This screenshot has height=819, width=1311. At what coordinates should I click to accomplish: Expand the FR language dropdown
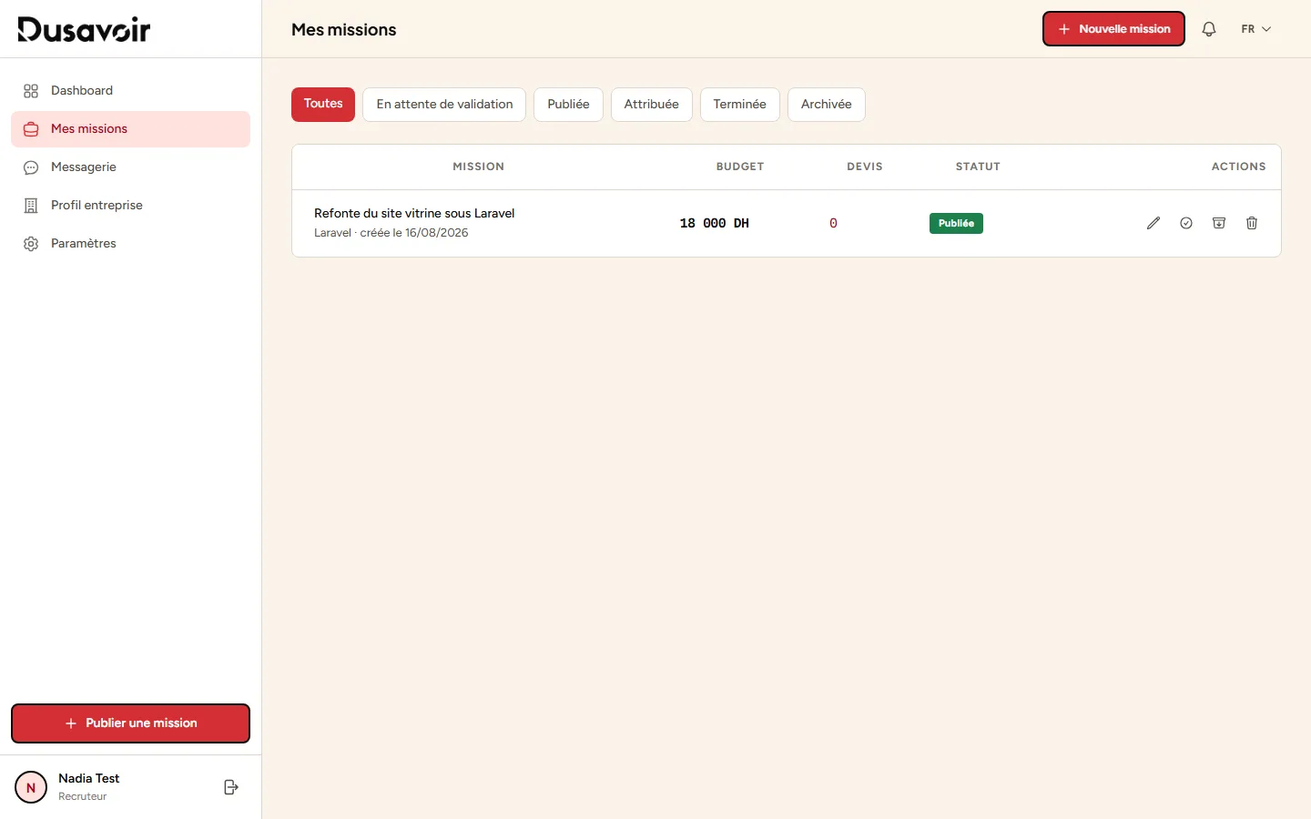1256,29
